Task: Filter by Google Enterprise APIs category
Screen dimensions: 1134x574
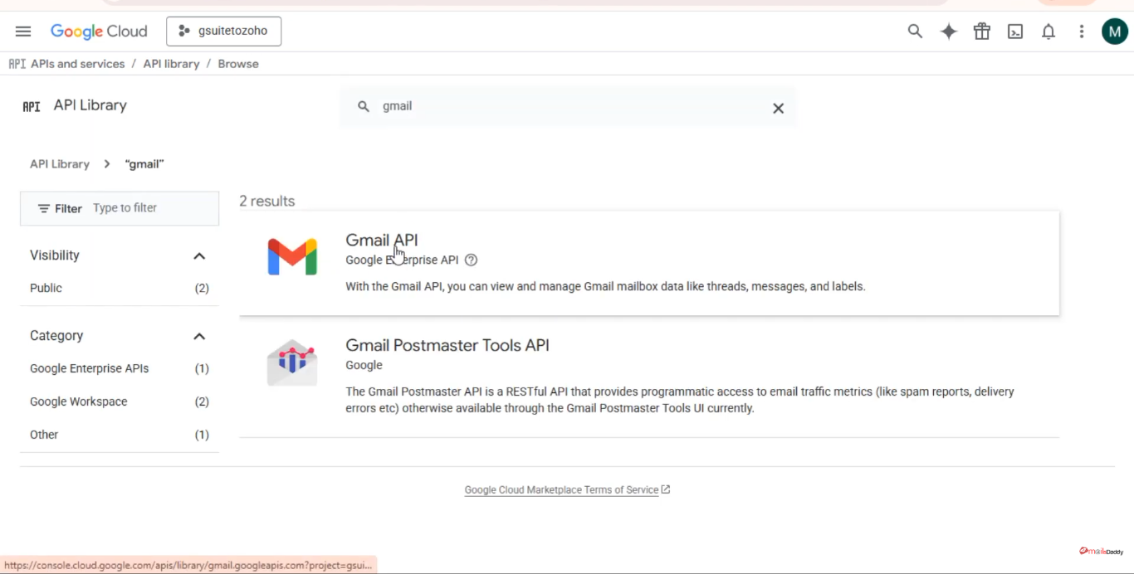Action: 89,368
